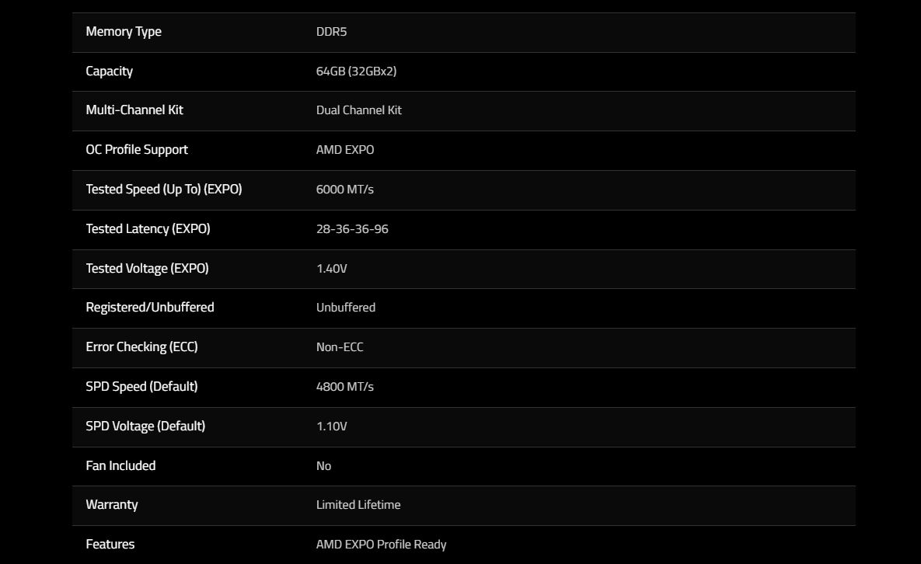Select the 6000 MT/s value
Screen dimensions: 921x564
[x=345, y=189]
